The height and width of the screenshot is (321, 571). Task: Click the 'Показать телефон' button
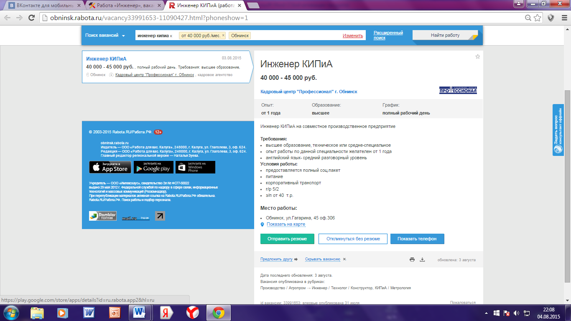coord(417,239)
